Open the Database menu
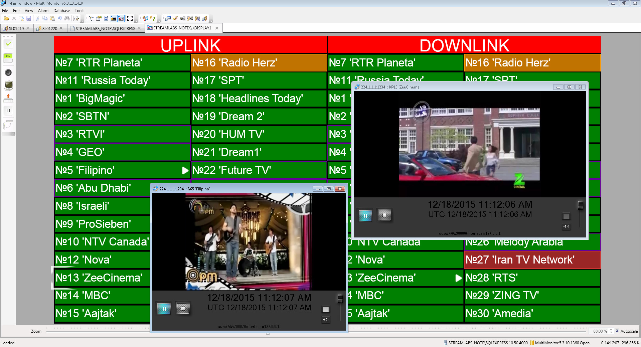 (61, 11)
